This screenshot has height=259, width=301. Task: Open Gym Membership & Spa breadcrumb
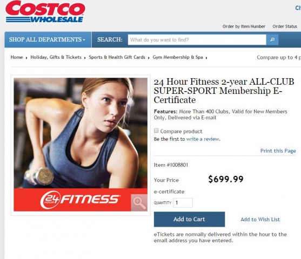coord(178,57)
